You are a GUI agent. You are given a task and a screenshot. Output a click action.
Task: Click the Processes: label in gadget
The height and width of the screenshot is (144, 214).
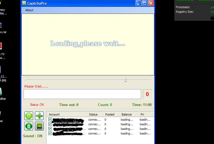183,7
